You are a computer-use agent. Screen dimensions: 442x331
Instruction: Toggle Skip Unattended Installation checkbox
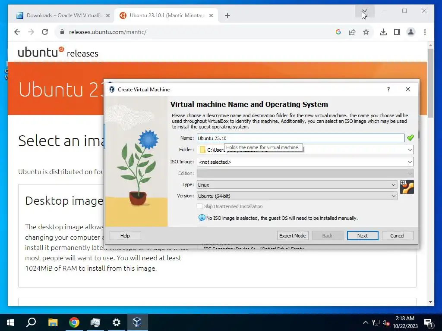point(199,206)
